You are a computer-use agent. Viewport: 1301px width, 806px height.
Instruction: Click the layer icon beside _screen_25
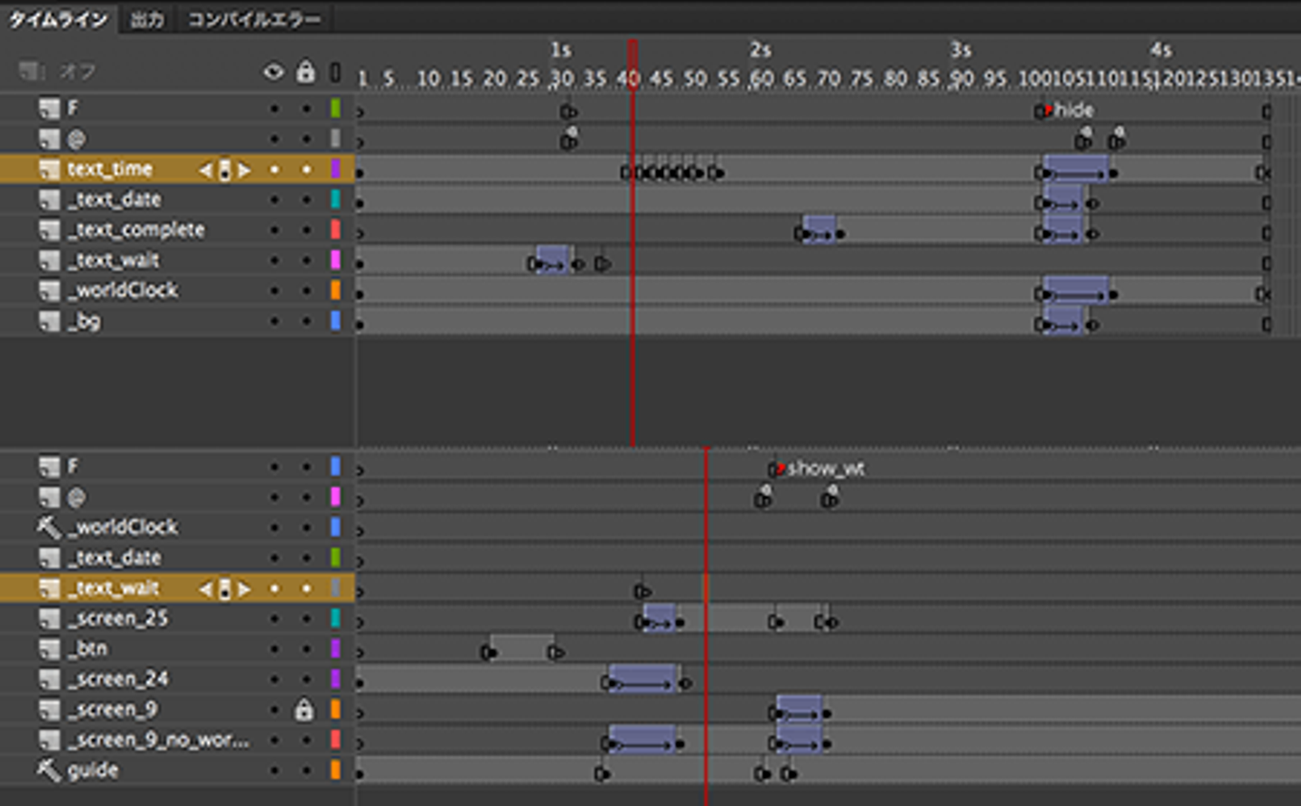click(49, 619)
